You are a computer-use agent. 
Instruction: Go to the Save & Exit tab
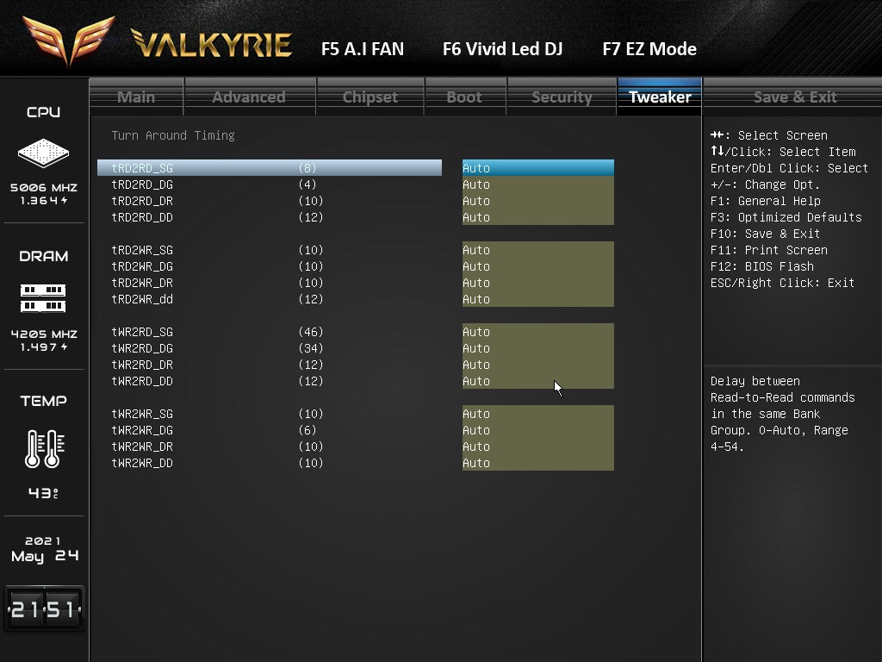[794, 97]
